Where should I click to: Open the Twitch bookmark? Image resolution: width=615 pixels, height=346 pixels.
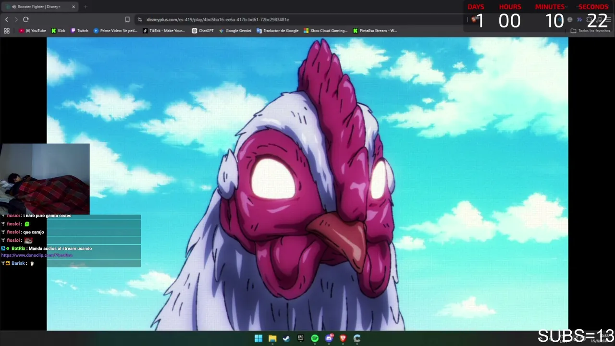coord(80,30)
